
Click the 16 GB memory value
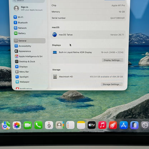coord(122,12)
